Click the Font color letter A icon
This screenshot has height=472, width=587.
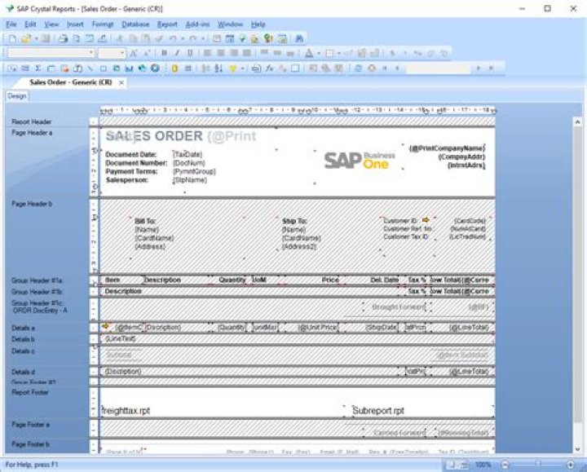coord(309,53)
